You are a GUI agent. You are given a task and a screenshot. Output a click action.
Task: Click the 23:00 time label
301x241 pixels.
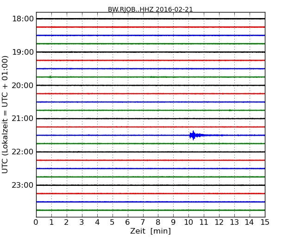[x=23, y=185]
